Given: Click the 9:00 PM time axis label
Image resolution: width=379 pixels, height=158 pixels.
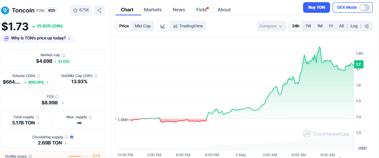Looking at the screenshot, I should [x=212, y=155].
